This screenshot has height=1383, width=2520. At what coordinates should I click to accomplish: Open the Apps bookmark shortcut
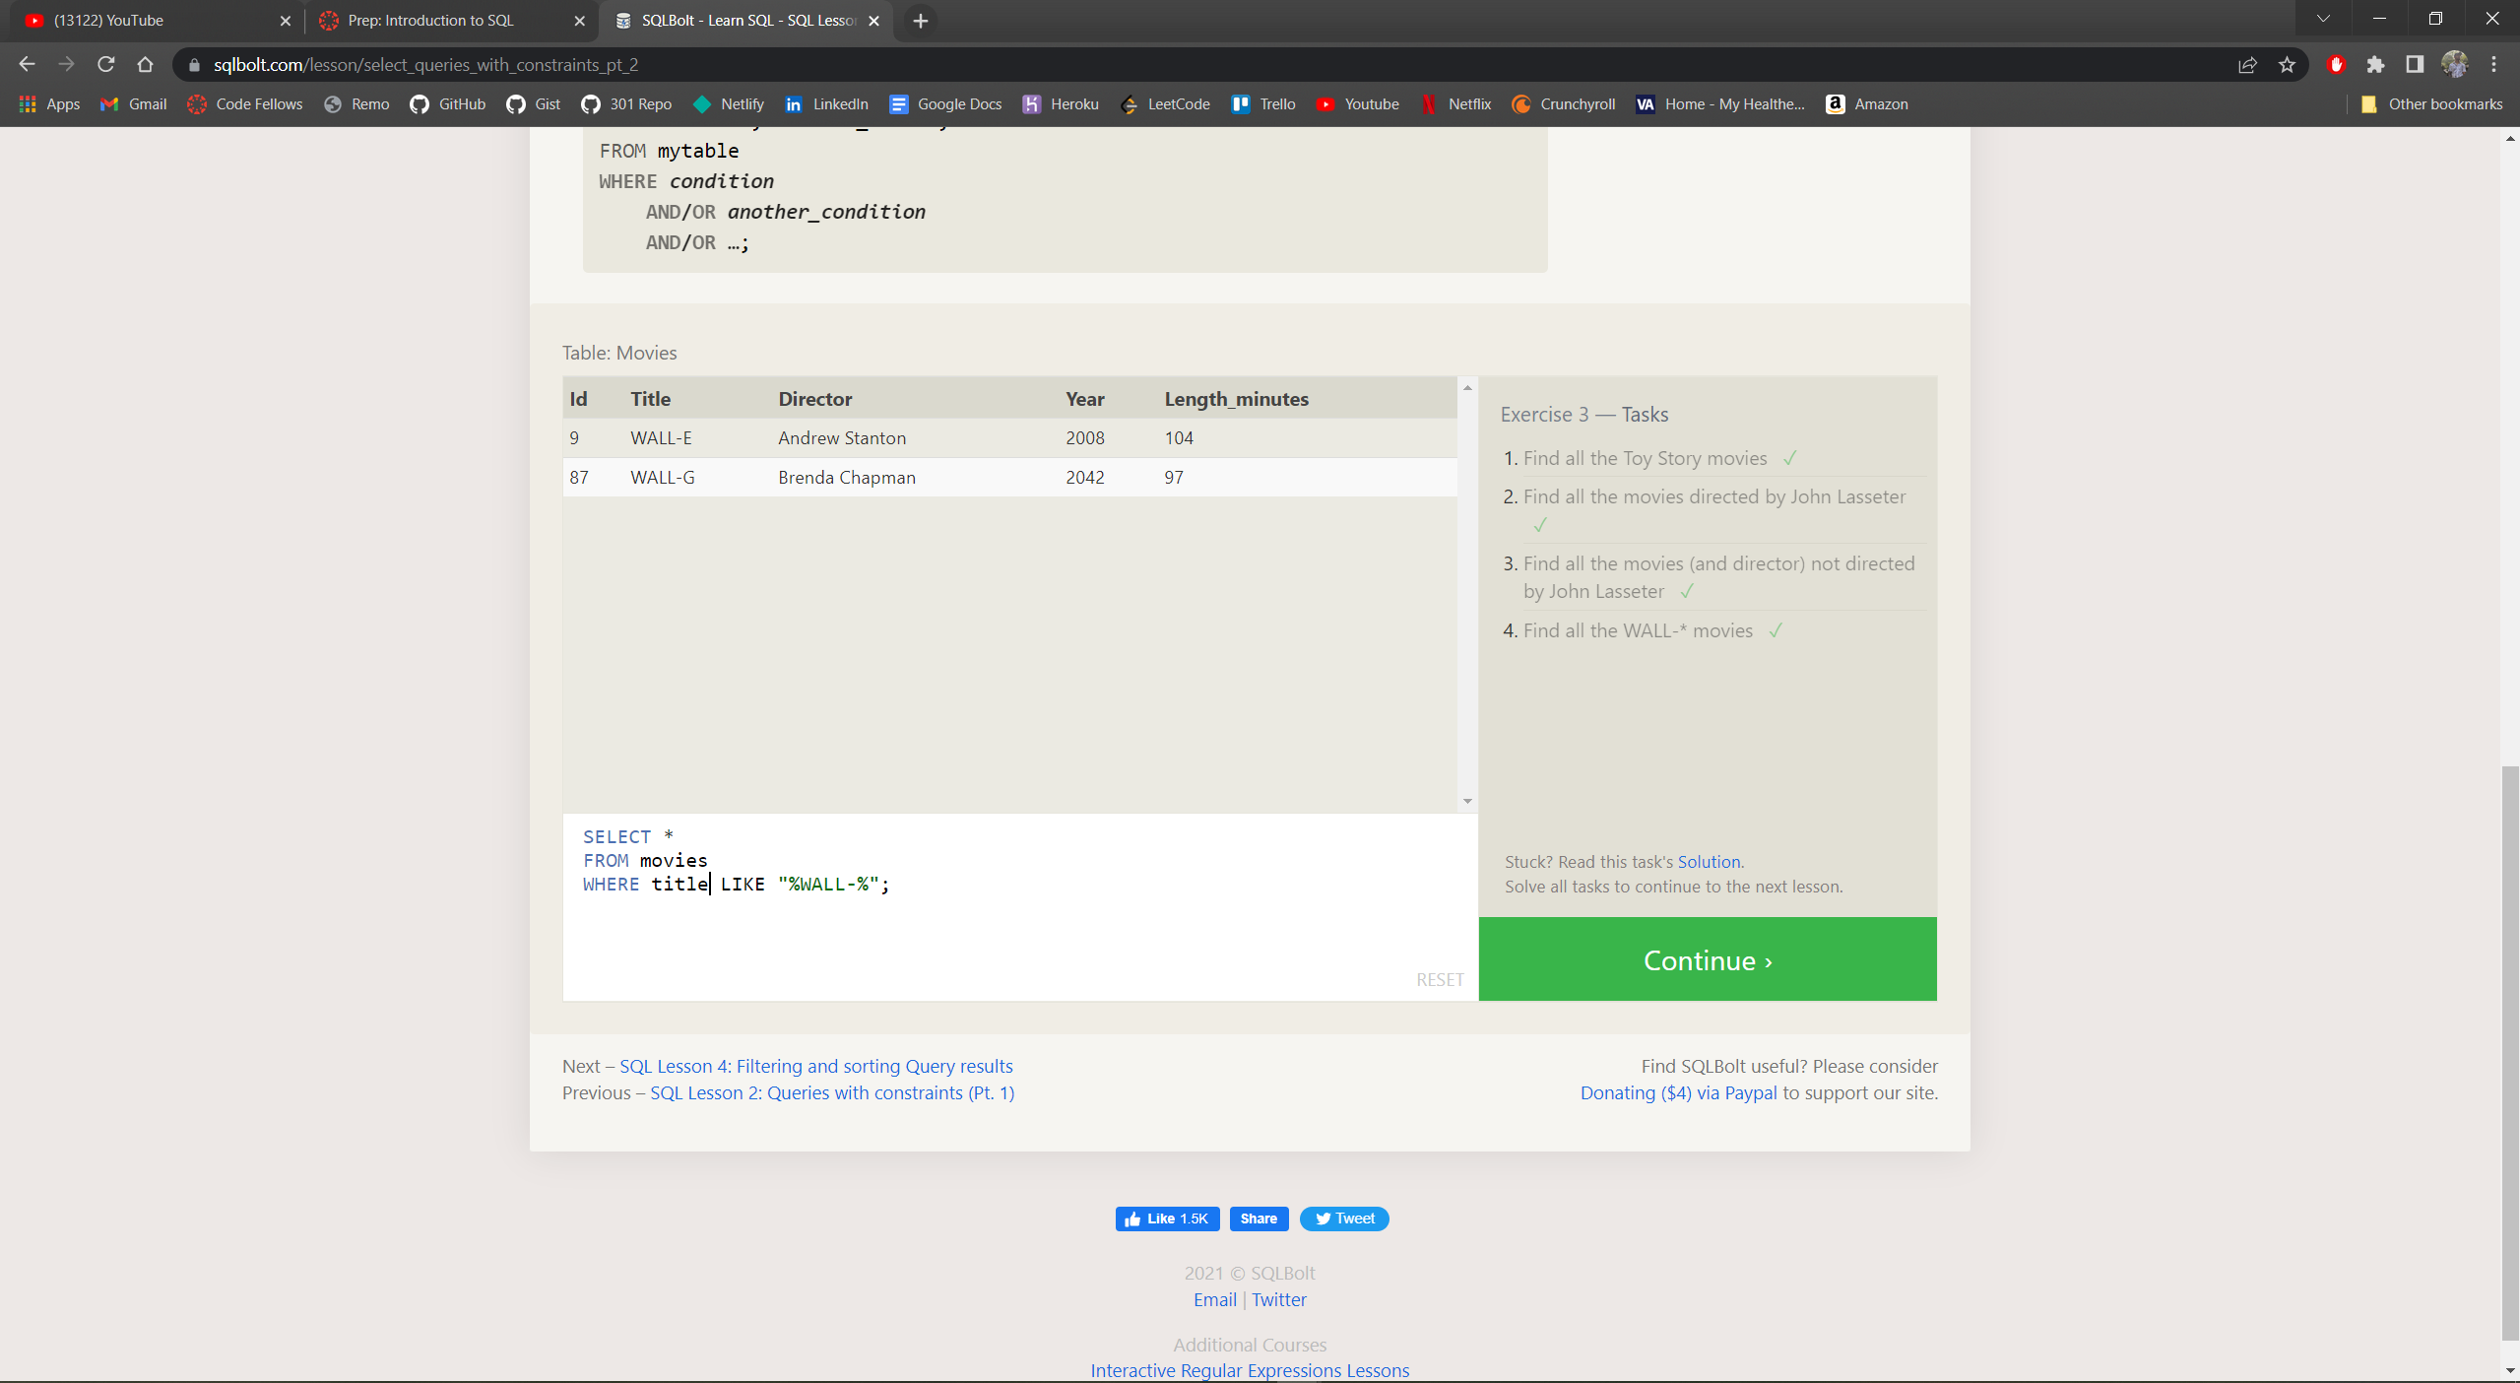click(x=49, y=103)
